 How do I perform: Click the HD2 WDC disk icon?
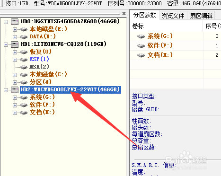pos(15,90)
